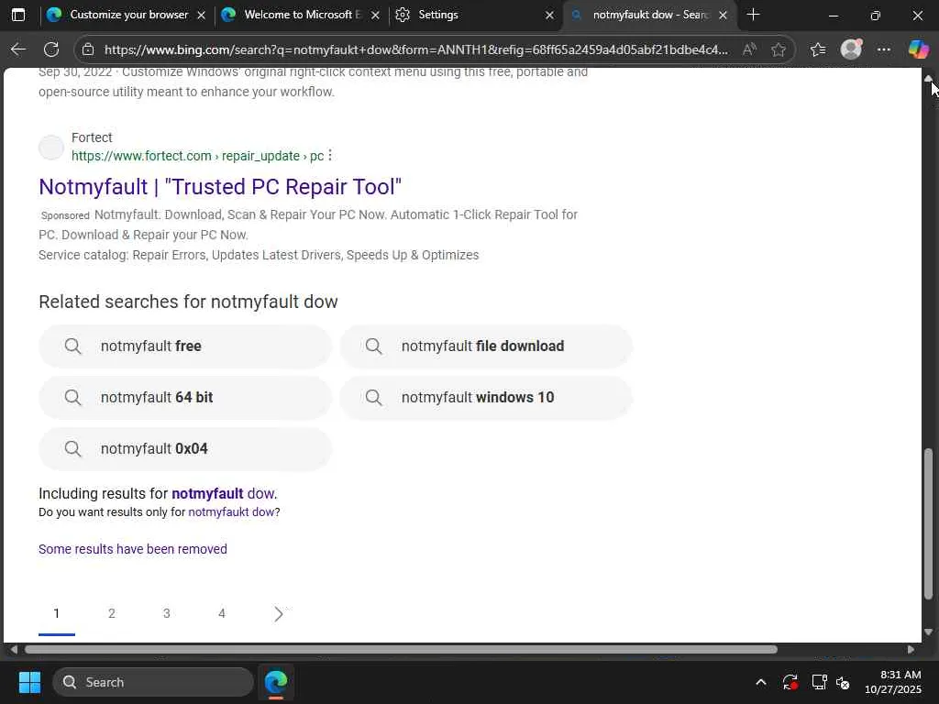This screenshot has width=939, height=704.
Task: Open Some results have been removed link
Action: pyautogui.click(x=133, y=549)
